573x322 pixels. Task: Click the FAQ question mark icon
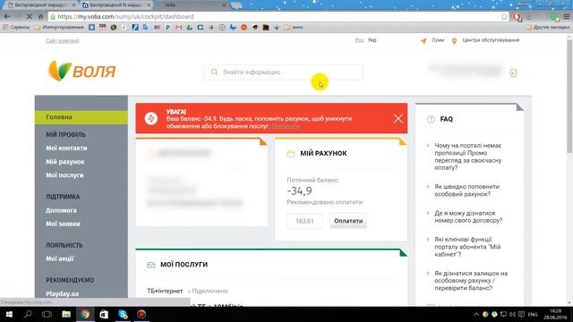pos(431,119)
